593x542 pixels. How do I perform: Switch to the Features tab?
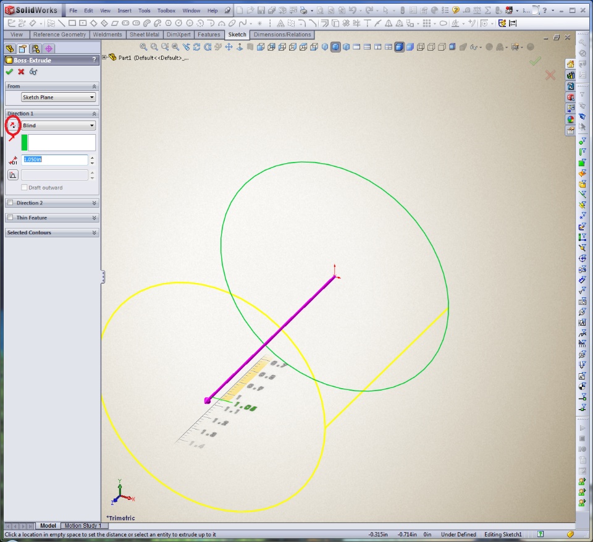209,35
